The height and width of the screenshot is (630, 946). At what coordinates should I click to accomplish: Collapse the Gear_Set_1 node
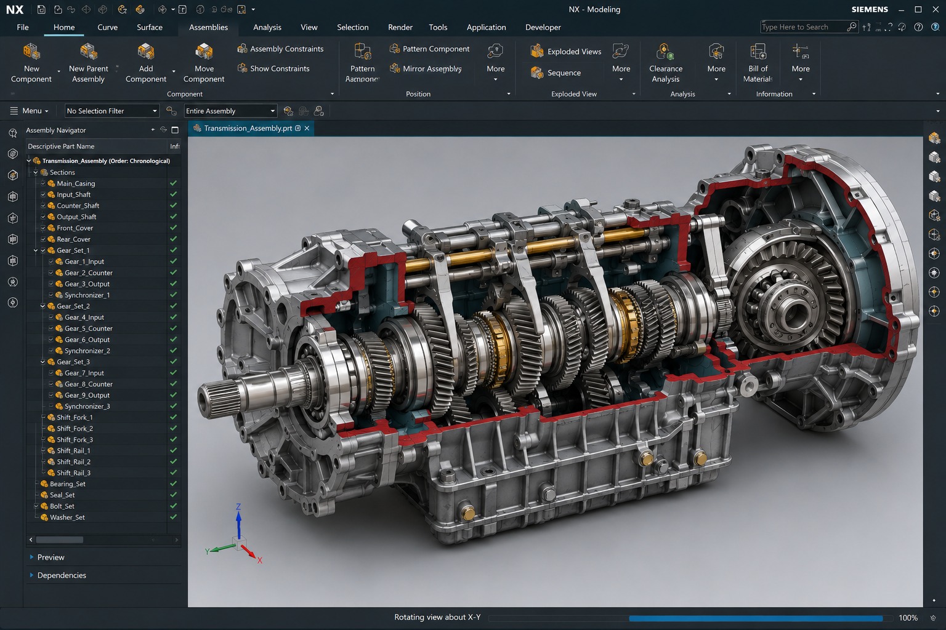point(36,250)
